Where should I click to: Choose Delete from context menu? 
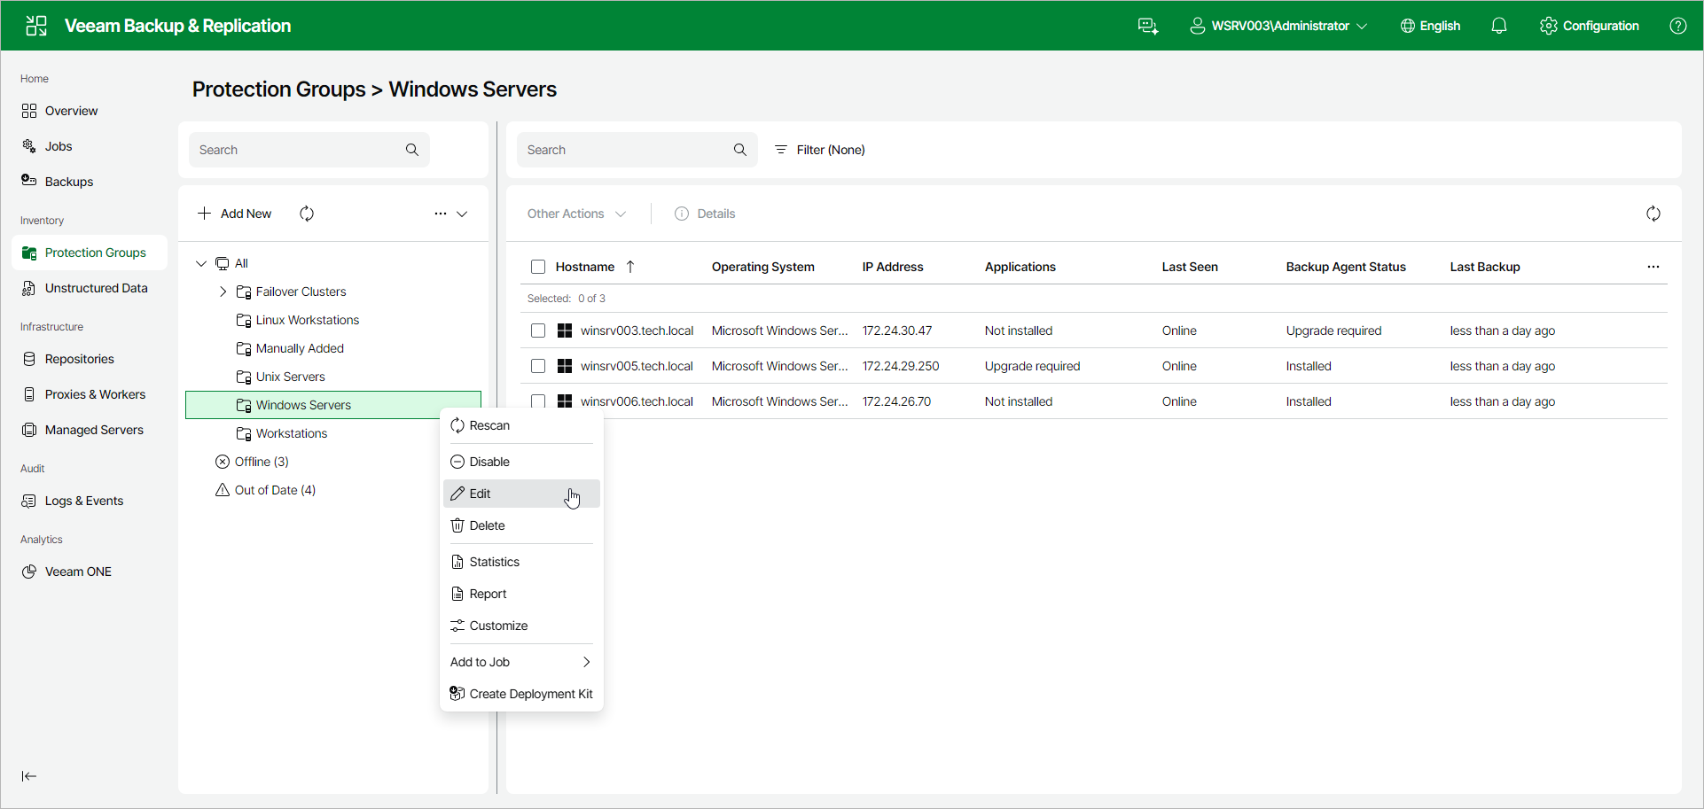tap(521, 525)
